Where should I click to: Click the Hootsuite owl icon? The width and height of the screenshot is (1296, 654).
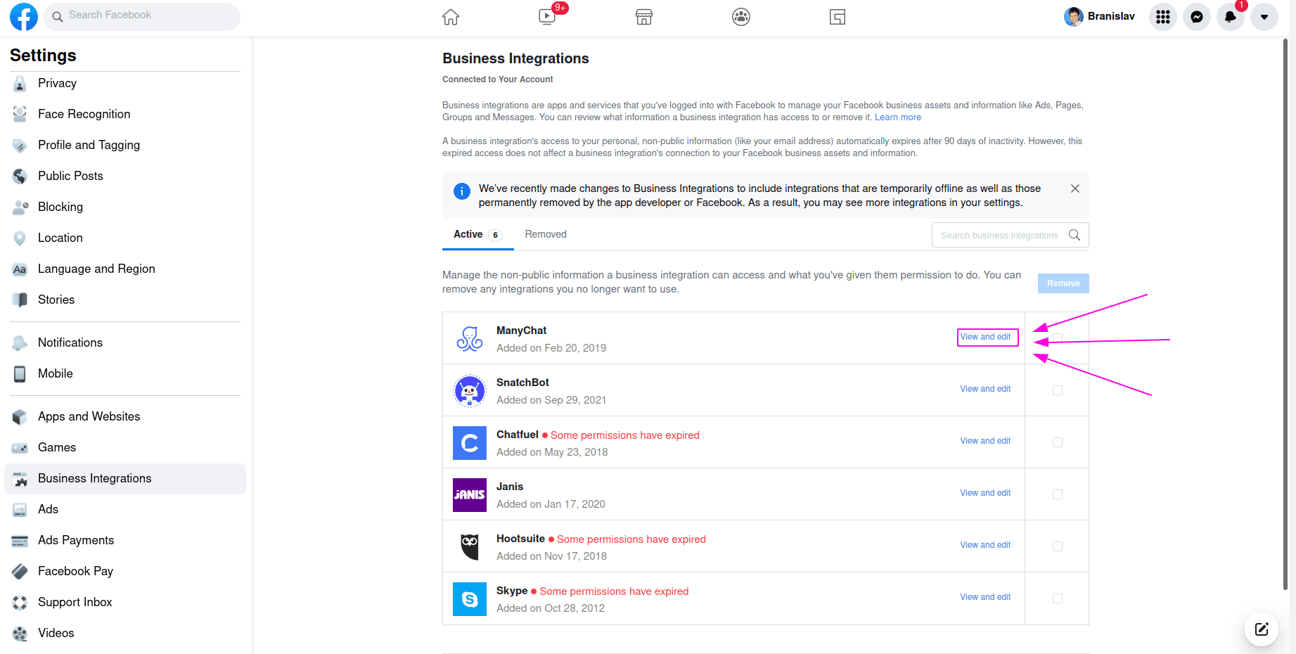tap(470, 547)
